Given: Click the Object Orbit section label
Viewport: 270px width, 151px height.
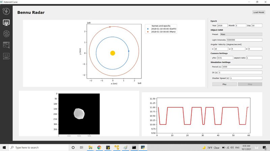Looking at the screenshot, I should tap(217, 30).
